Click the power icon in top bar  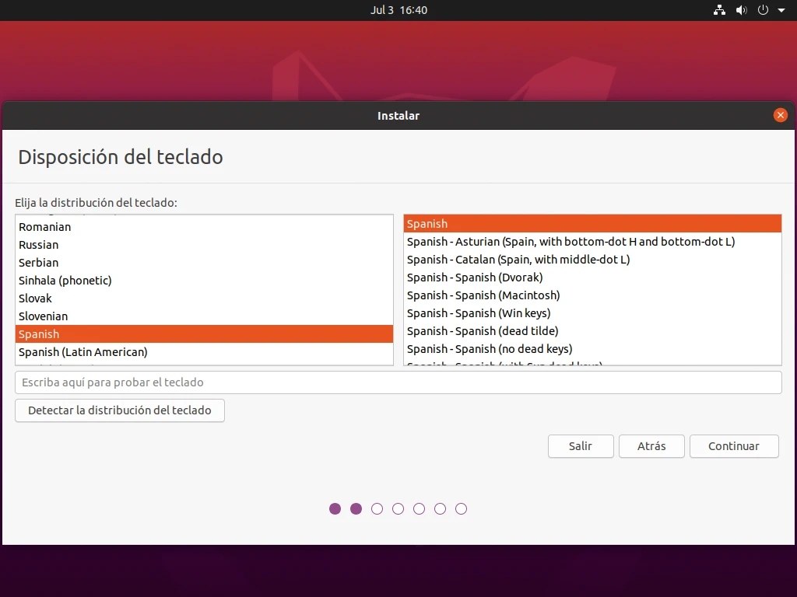pos(763,10)
